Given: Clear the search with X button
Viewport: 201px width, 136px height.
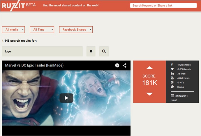Looking at the screenshot, I should pos(91,51).
